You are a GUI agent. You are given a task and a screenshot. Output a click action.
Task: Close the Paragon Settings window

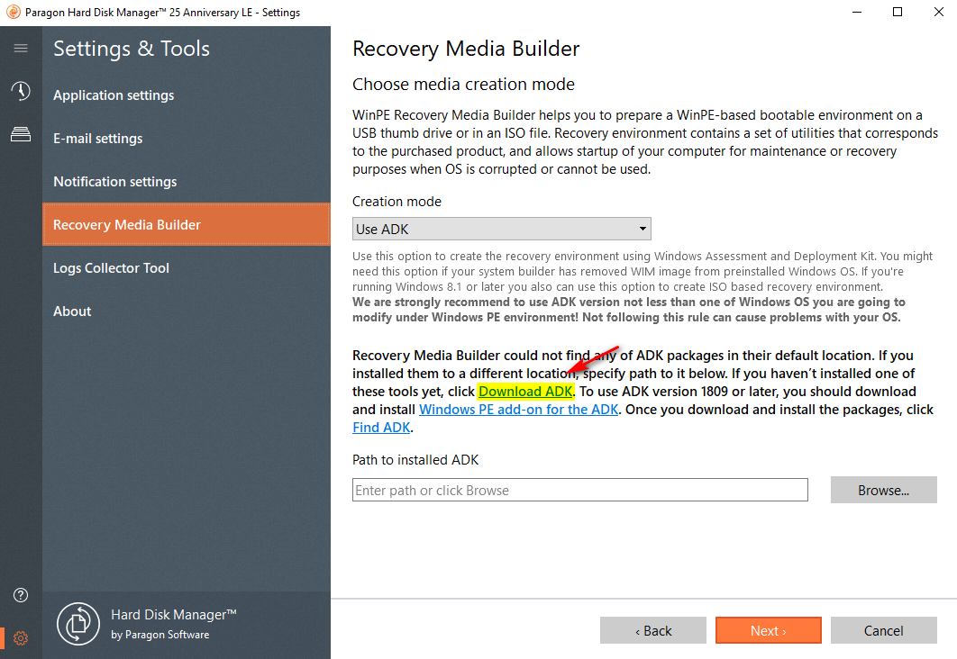[939, 13]
